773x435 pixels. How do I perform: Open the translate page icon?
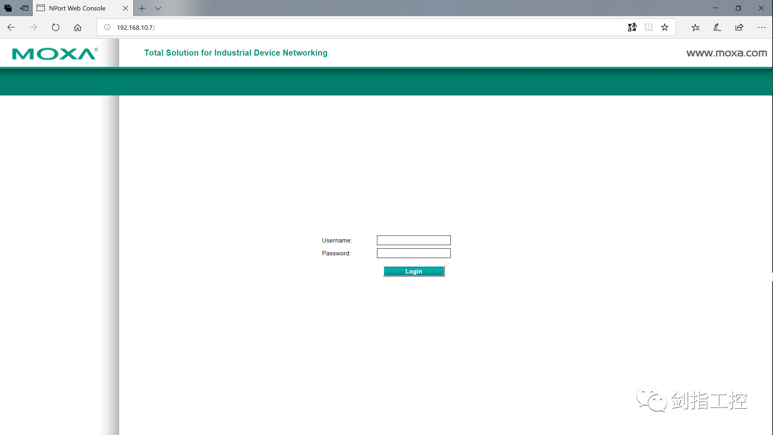(632, 27)
